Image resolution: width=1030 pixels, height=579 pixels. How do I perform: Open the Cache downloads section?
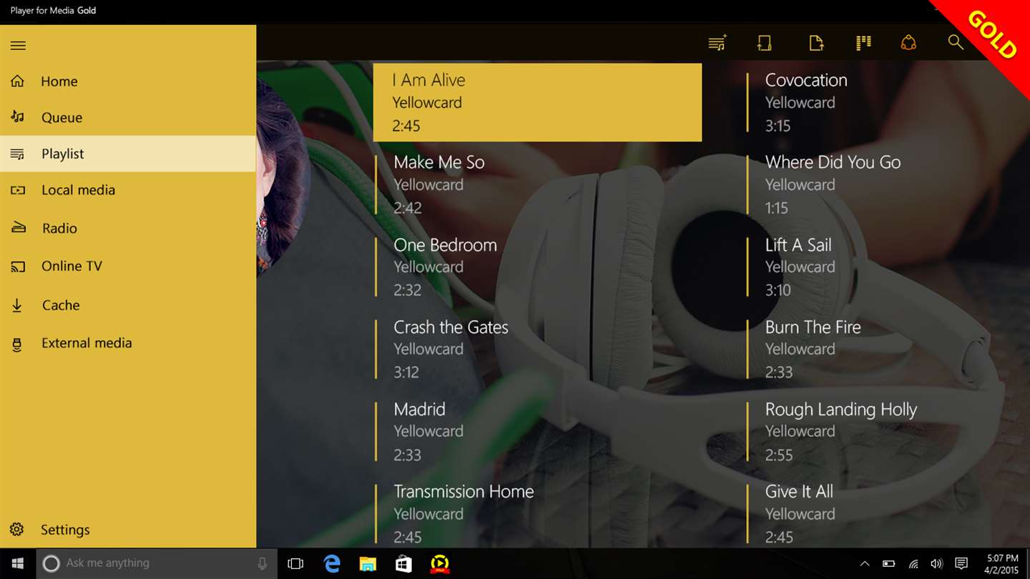[128, 305]
